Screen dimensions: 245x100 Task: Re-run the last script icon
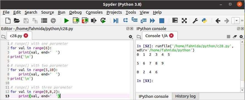[x=103, y=20]
